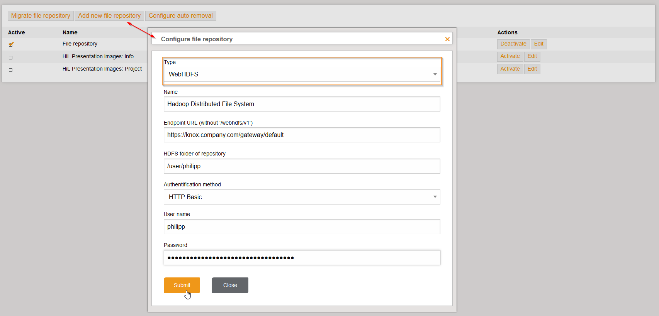Edit the File repository entry
The width and height of the screenshot is (659, 316).
[x=538, y=44]
